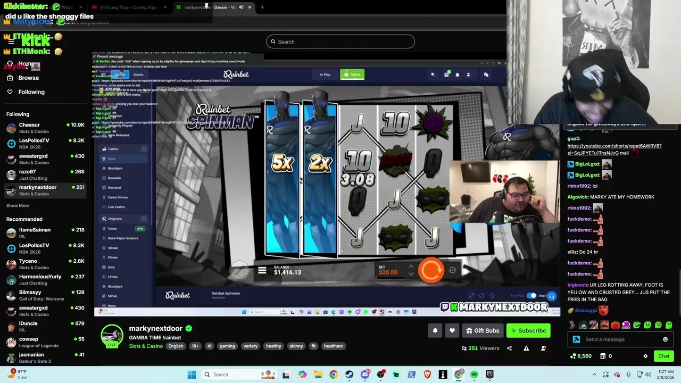Send message with the Chat button
The height and width of the screenshot is (383, 681).
(663, 356)
